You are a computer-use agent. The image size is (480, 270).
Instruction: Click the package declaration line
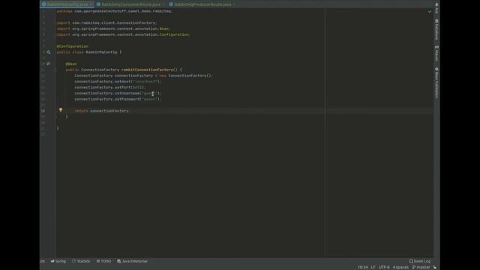pyautogui.click(x=115, y=11)
